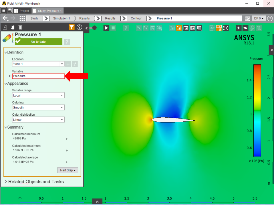The image size is (274, 205).
Task: Click the Next Step button
Action: [68, 170]
